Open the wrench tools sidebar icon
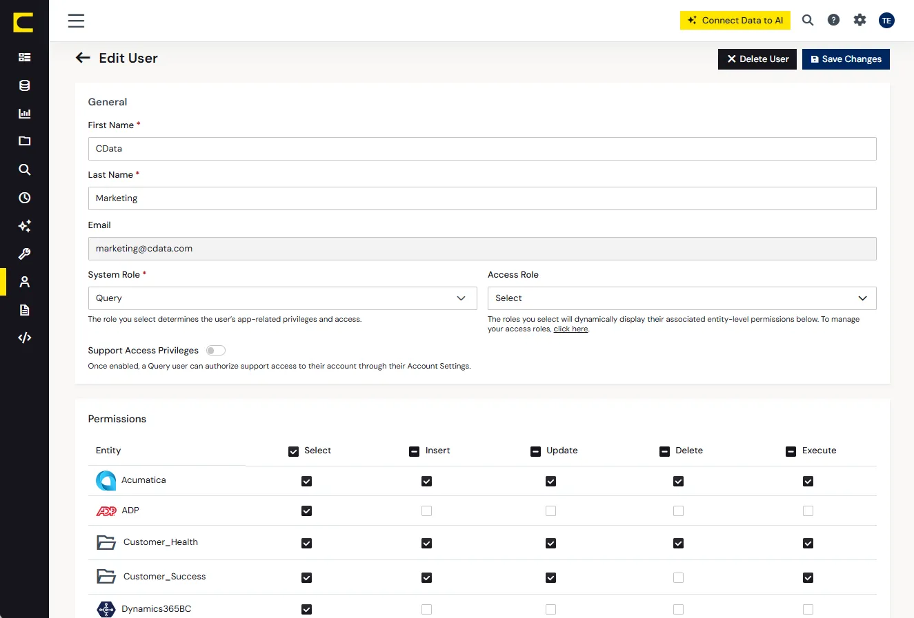Screen dimensions: 914x618 (25, 254)
